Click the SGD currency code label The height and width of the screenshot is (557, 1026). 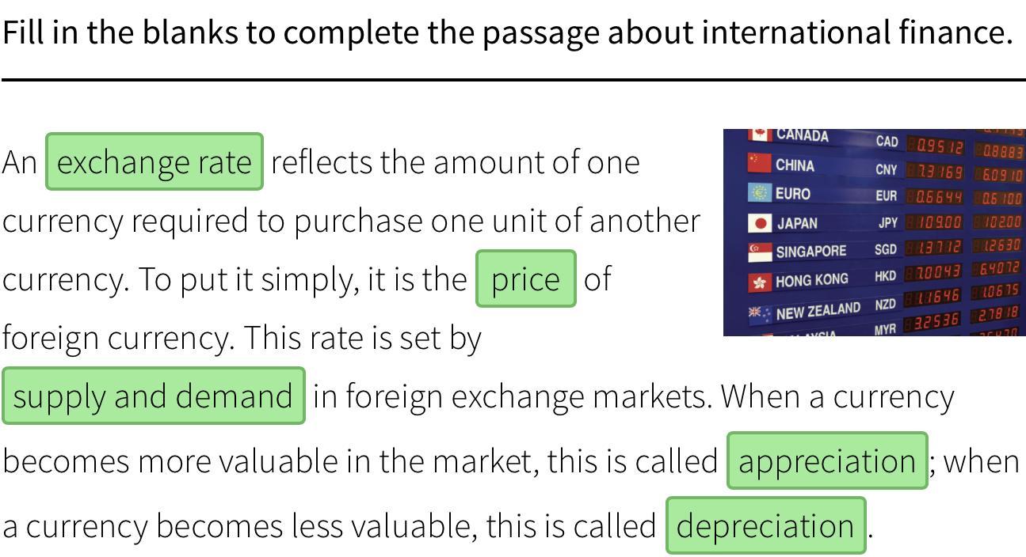(x=886, y=249)
